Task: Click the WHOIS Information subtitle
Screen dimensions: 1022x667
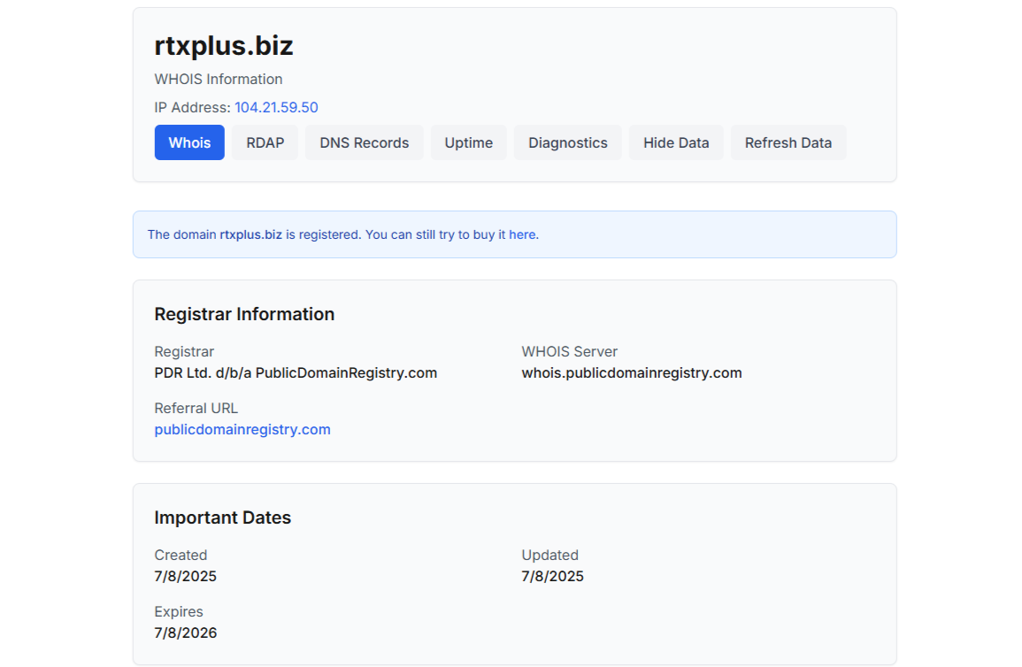Action: pos(219,80)
